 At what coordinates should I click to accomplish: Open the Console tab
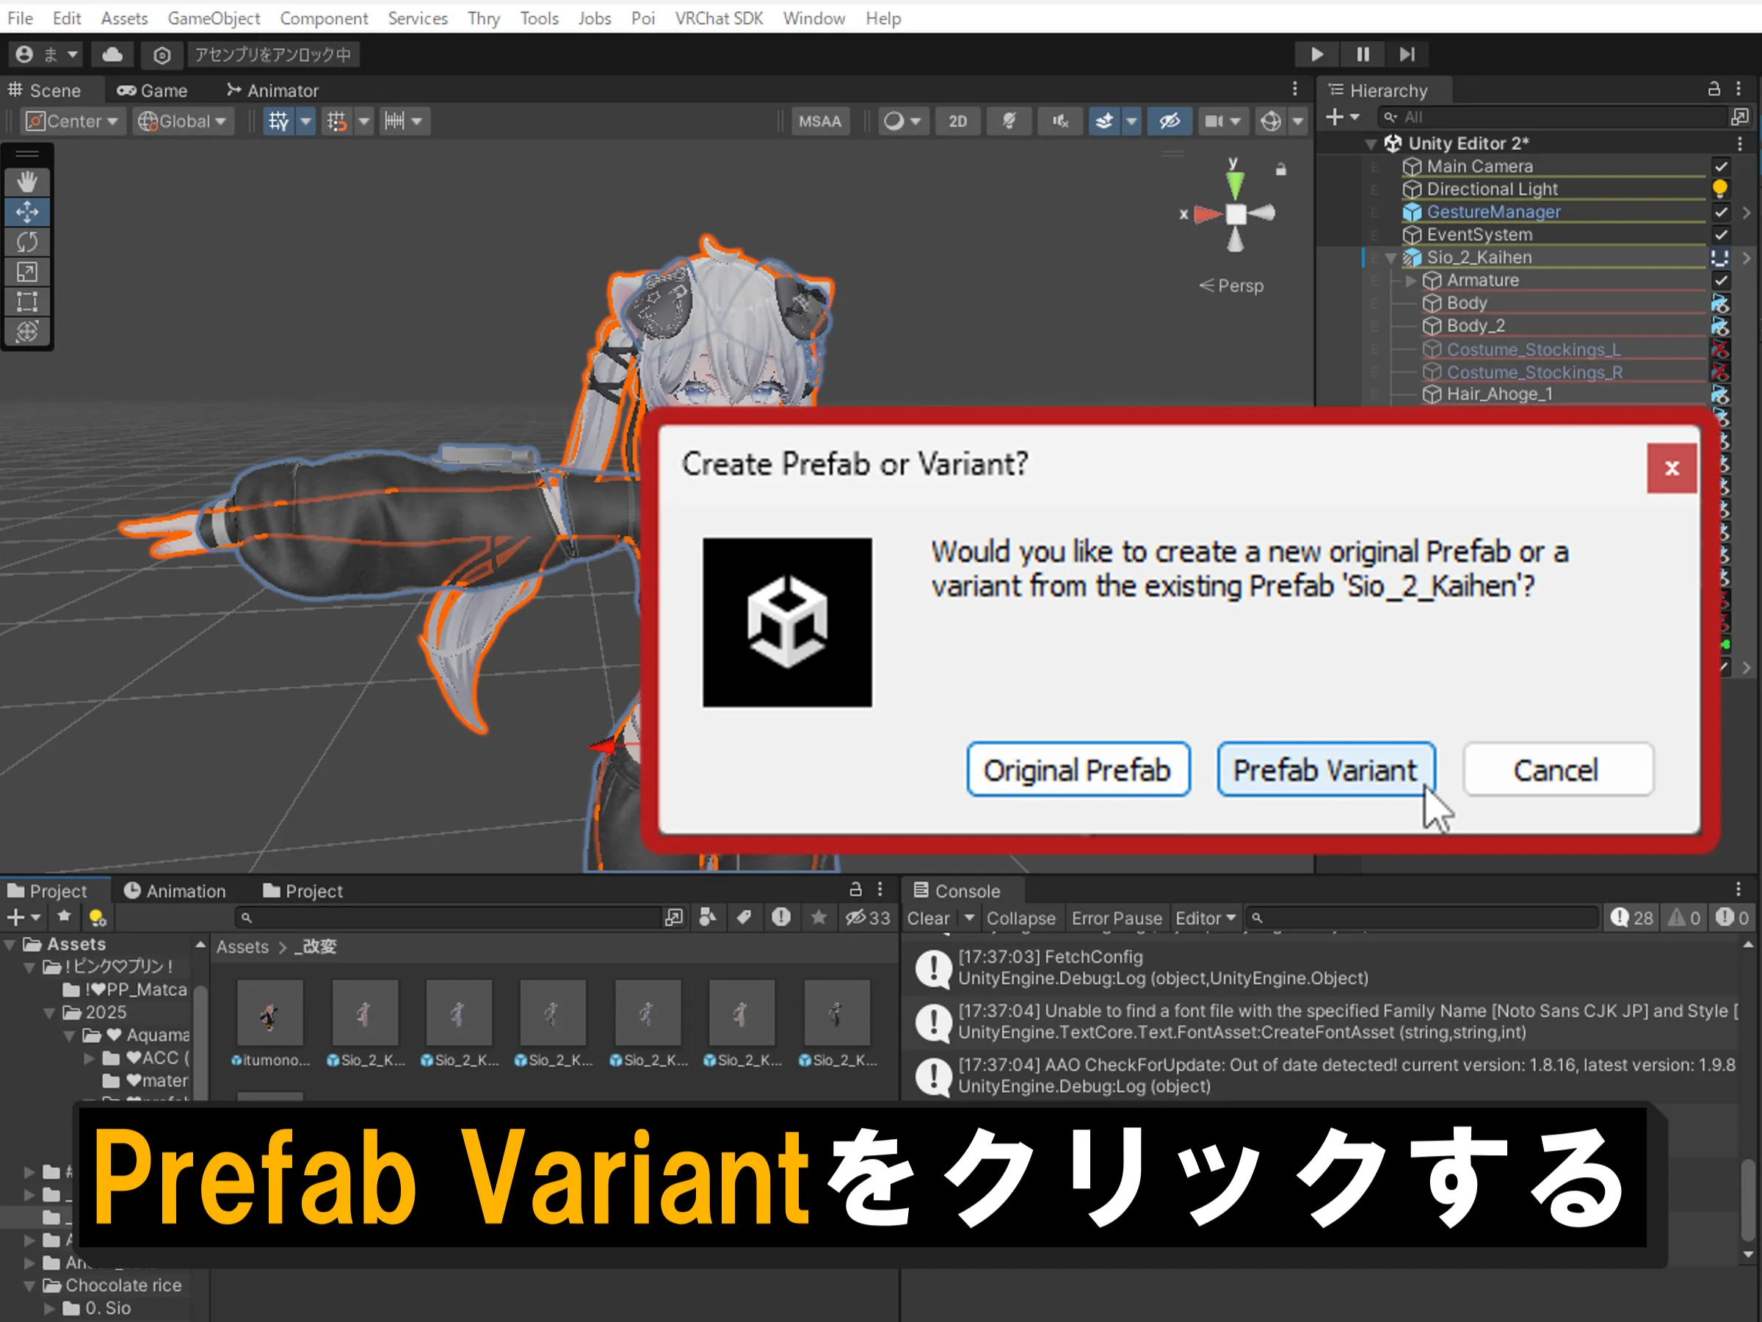pyautogui.click(x=957, y=891)
